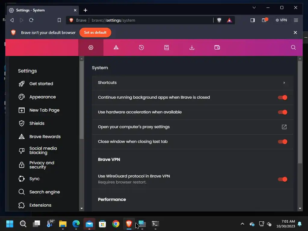This screenshot has height=231, width=308.
Task: Bookmark this page icon
Action: pos(59,20)
